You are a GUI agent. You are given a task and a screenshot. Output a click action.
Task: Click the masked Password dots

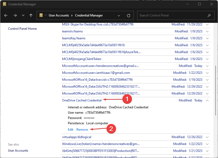point(89,118)
